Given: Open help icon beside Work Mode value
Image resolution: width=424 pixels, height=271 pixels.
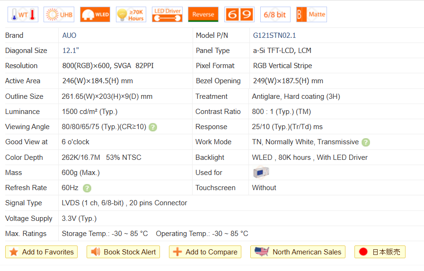Looking at the screenshot, I should click(366, 142).
